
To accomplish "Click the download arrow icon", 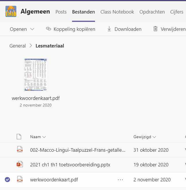I will 109,29.
